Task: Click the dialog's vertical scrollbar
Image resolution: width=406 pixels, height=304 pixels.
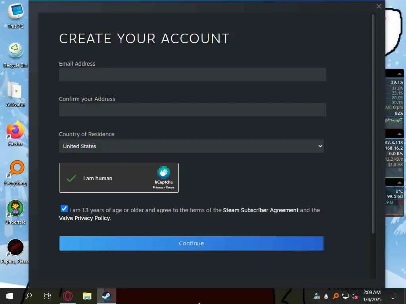Action: (x=373, y=124)
